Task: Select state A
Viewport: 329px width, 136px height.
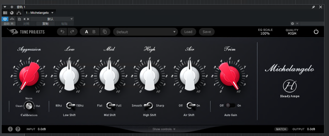Action: point(87,32)
